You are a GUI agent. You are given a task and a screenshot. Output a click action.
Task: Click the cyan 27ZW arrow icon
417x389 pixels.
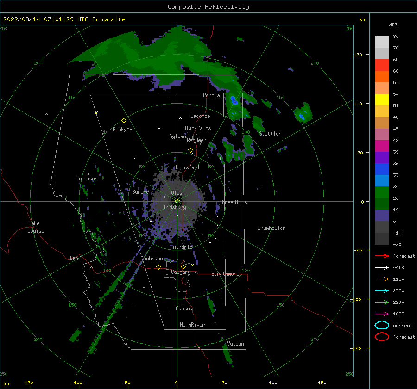click(x=382, y=291)
